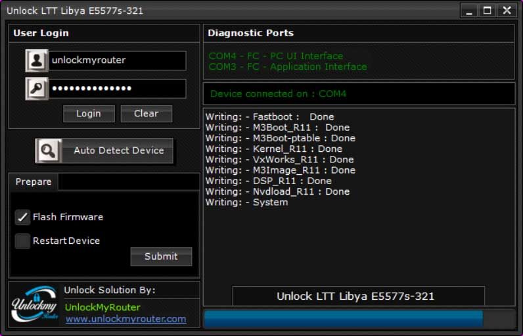Focus the masked password field

click(118, 89)
